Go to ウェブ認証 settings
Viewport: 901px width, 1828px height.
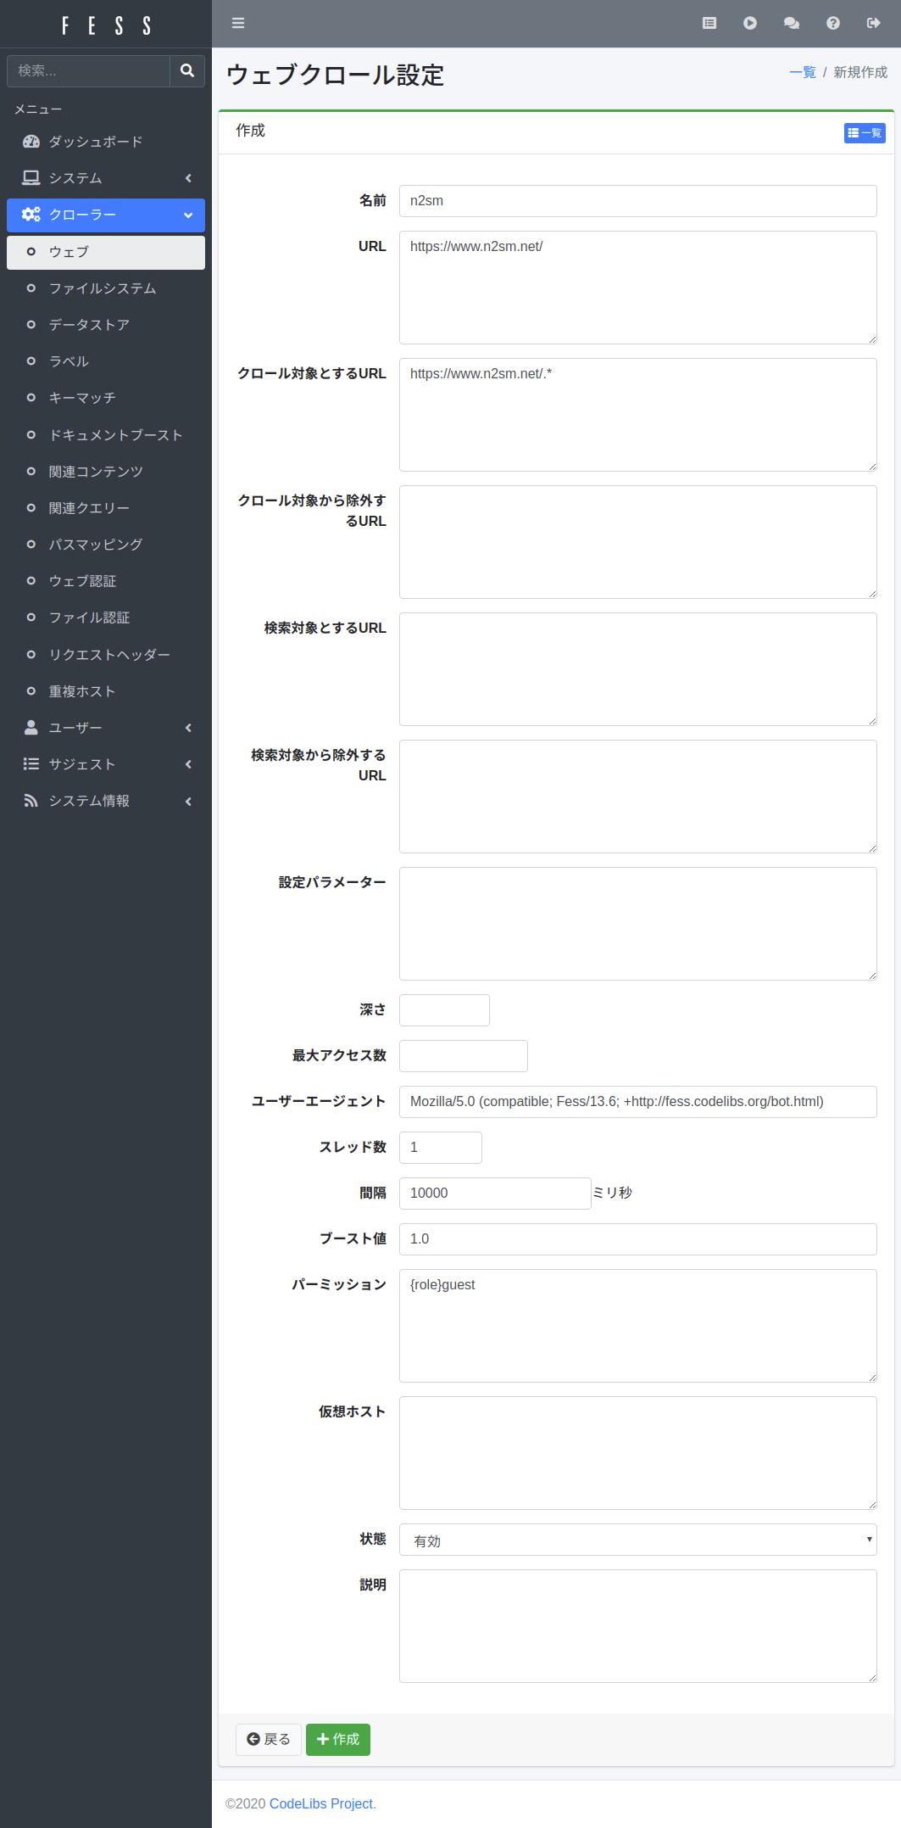(x=82, y=581)
